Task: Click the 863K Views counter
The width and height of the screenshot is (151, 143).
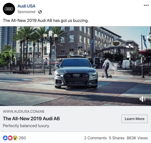Action: 137,138
